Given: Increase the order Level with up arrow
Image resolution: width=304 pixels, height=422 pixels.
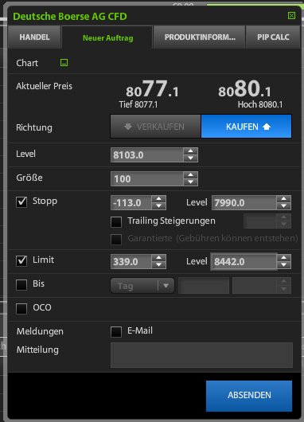Looking at the screenshot, I should (x=190, y=151).
